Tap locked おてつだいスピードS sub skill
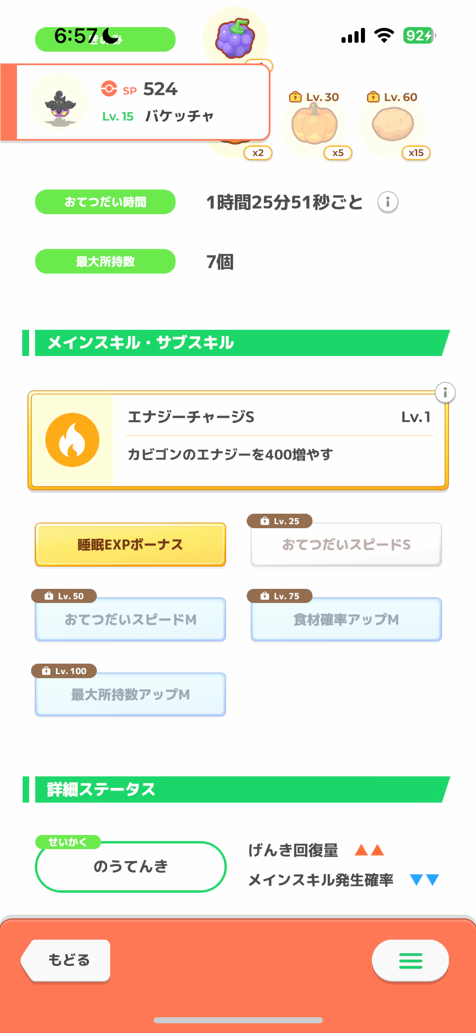The image size is (476, 1033). [346, 545]
